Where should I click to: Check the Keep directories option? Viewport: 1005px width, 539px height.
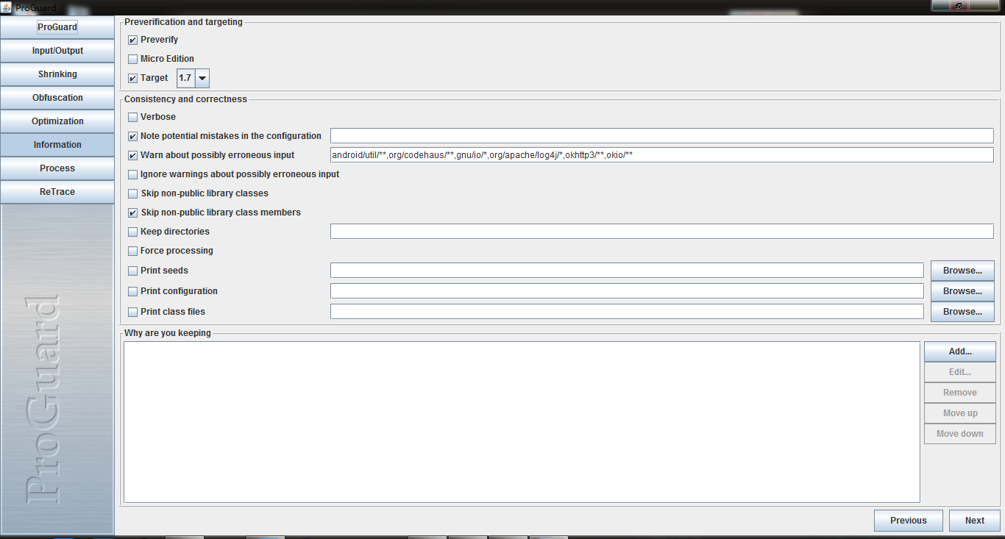pos(132,232)
